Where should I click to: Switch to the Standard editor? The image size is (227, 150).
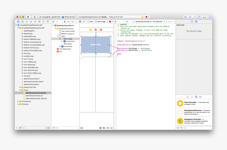click(x=185, y=17)
